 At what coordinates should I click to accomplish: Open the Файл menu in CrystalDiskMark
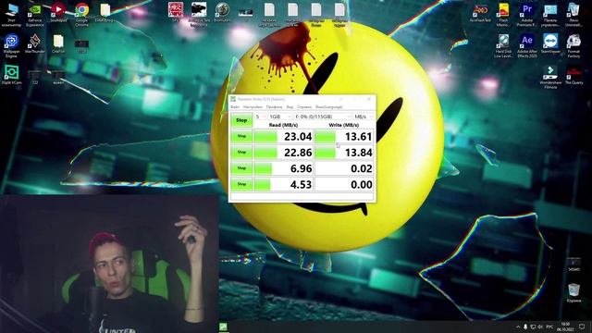pyautogui.click(x=234, y=107)
